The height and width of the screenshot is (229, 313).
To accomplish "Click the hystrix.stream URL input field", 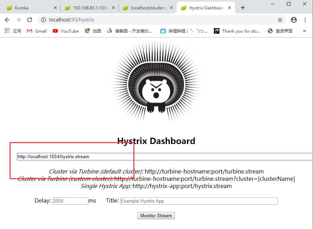I will click(165, 157).
